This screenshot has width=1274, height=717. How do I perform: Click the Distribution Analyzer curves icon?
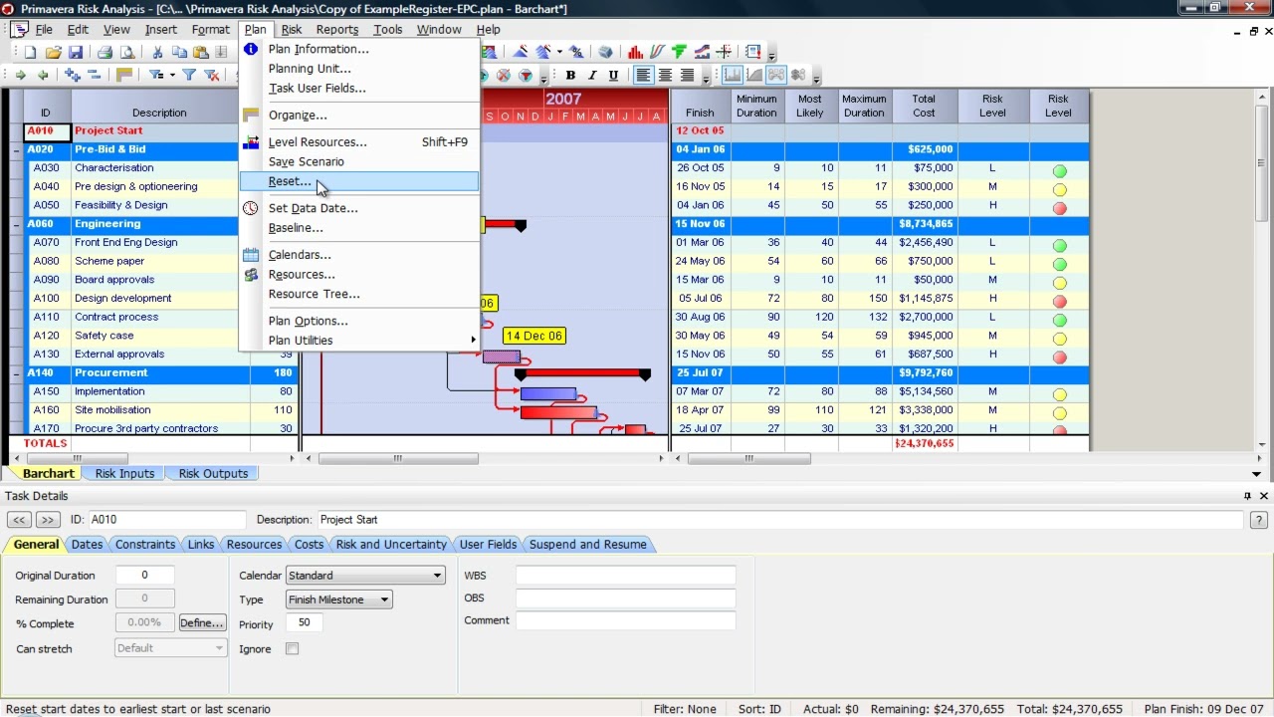(657, 52)
